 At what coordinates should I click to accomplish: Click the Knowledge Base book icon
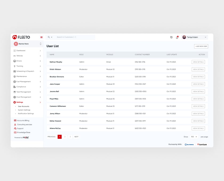pyautogui.click(x=15, y=132)
